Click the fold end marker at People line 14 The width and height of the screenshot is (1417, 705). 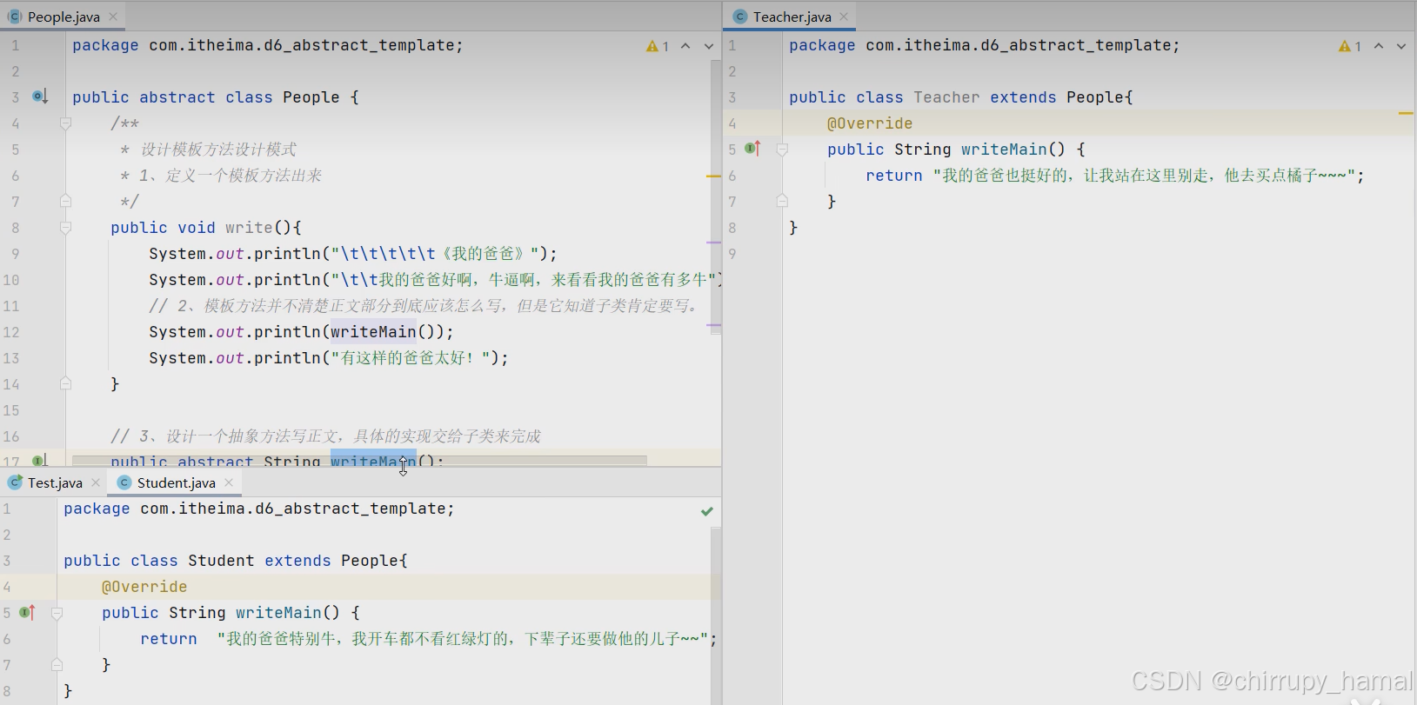pyautogui.click(x=65, y=382)
